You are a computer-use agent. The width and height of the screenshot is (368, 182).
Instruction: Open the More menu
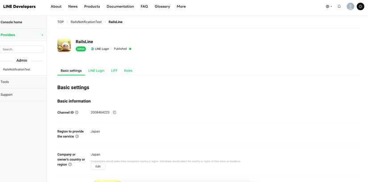coord(181,7)
